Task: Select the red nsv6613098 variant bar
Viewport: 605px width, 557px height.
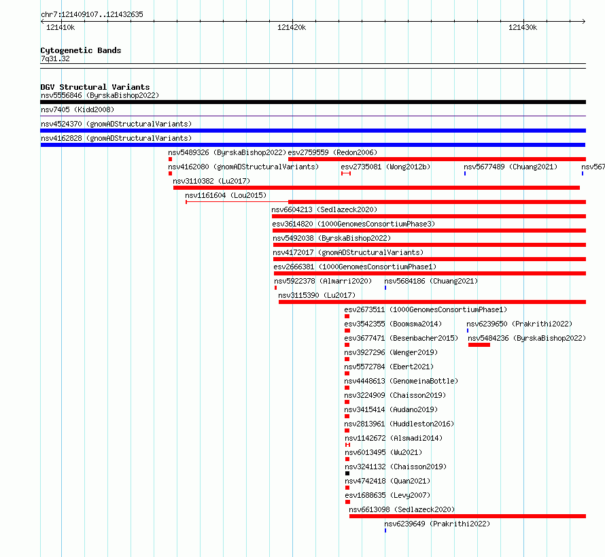Action: pos(468,516)
